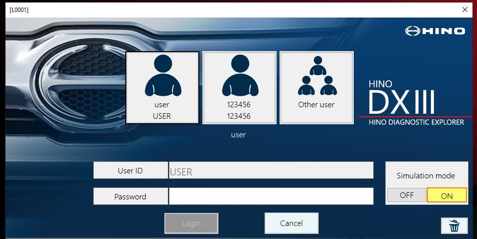Close the L0001 login window
The width and height of the screenshot is (477, 239).
(x=464, y=9)
